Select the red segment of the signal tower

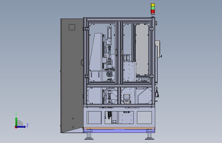click(x=153, y=11)
